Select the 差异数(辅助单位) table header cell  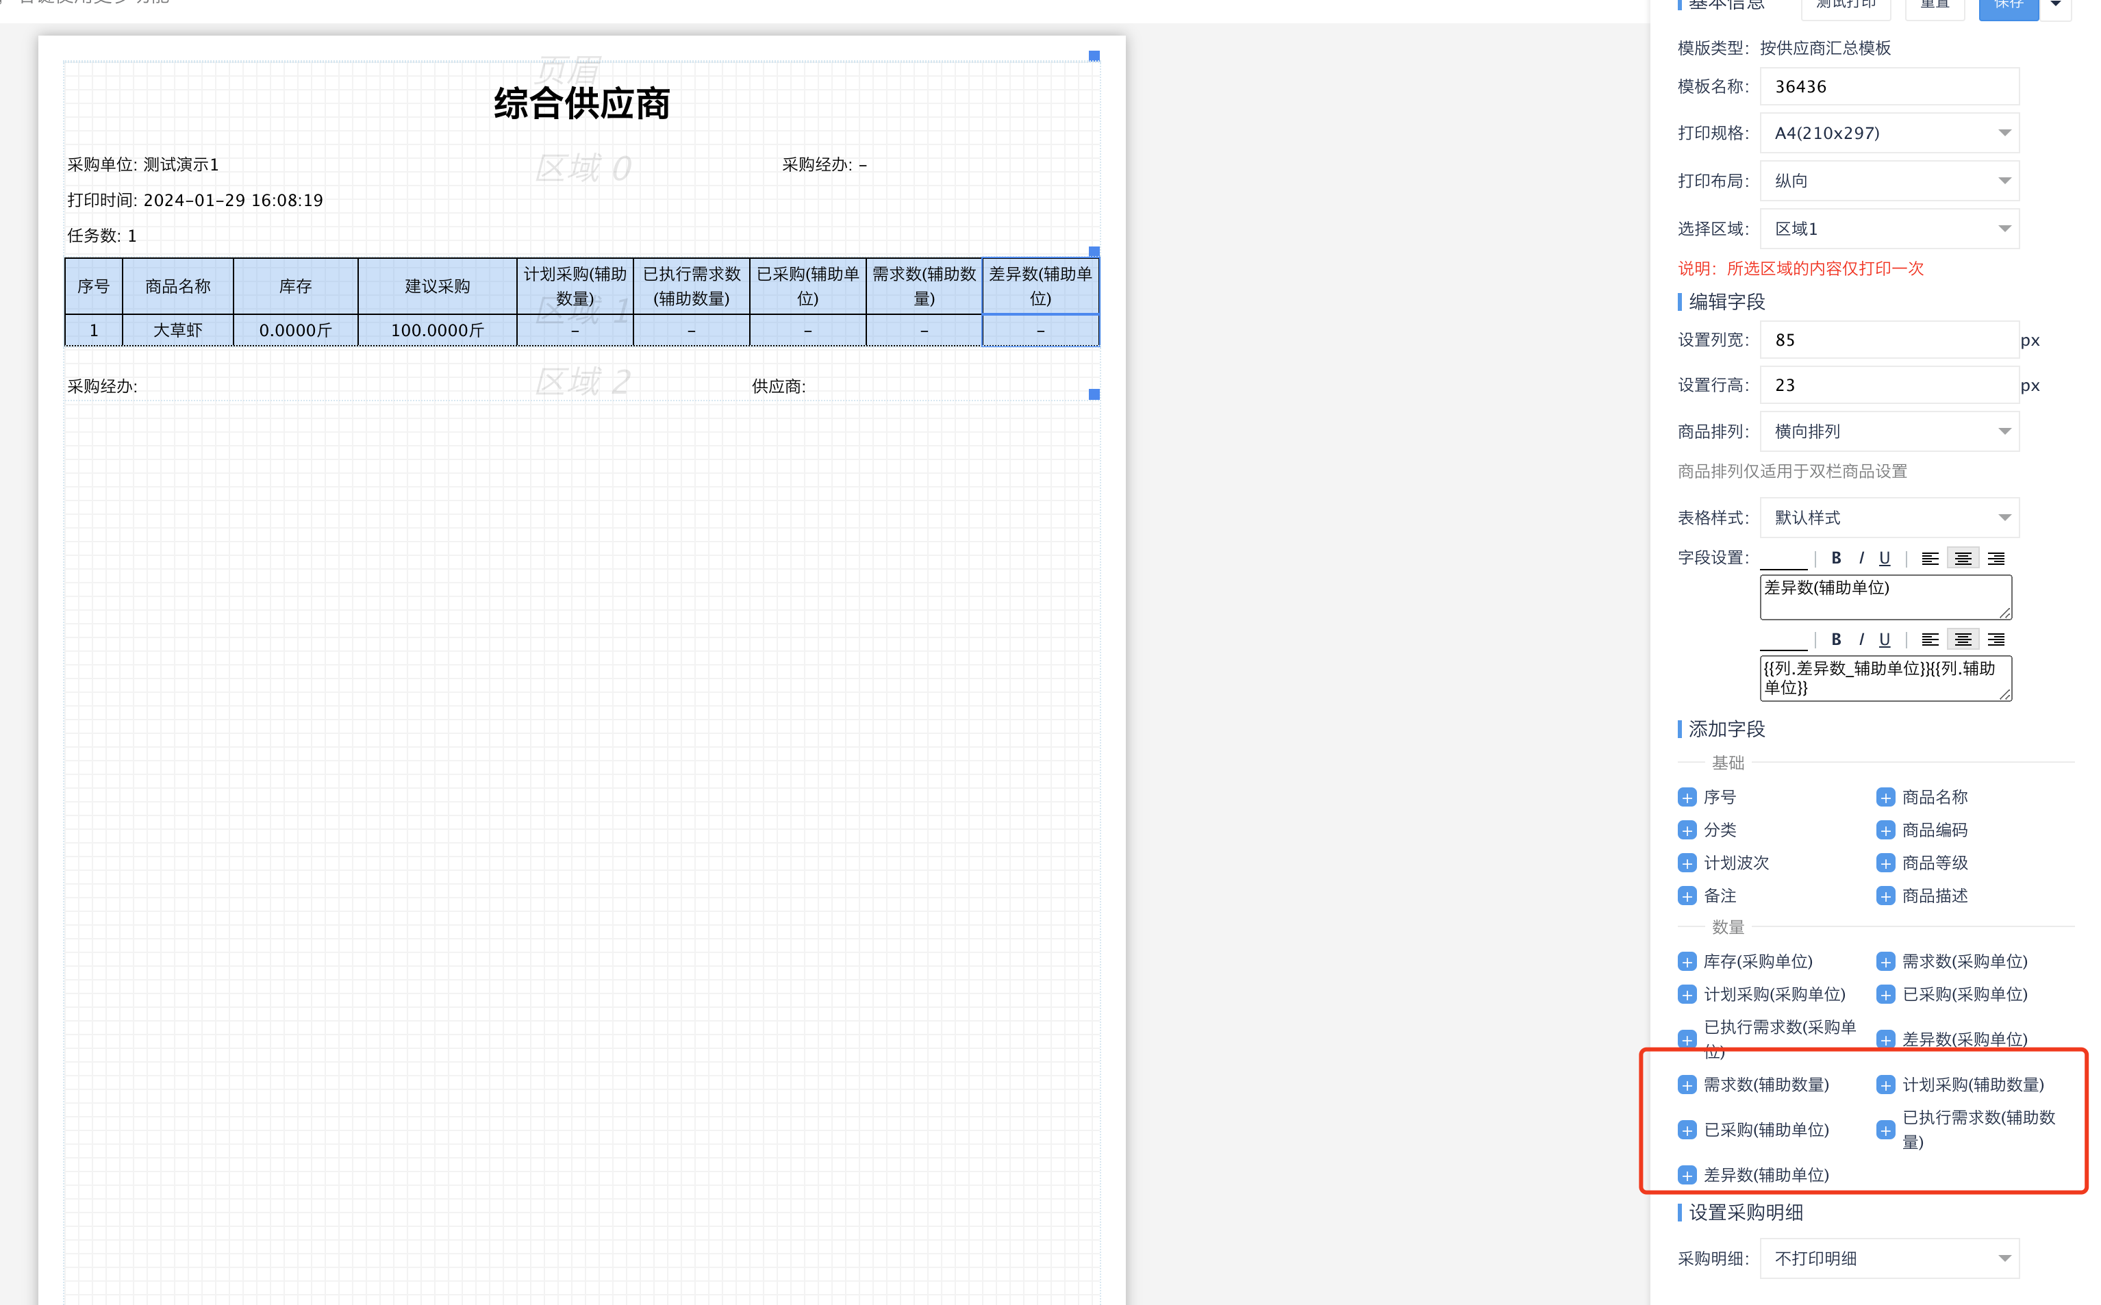tap(1040, 286)
